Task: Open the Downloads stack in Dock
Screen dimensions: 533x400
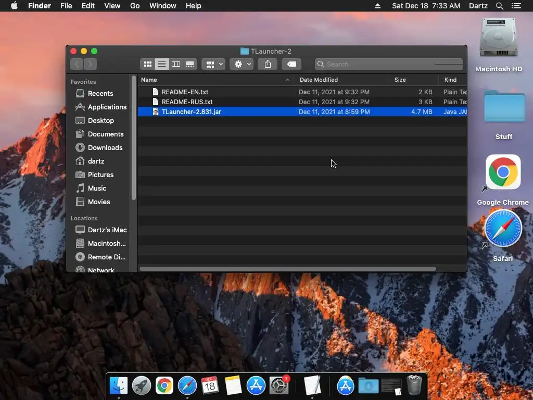Action: [369, 385]
